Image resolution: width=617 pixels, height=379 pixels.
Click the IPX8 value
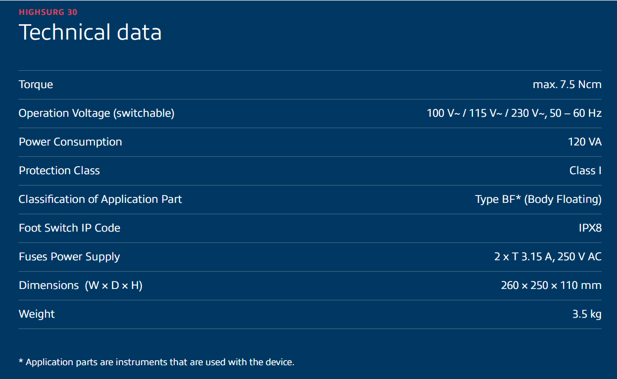[590, 228]
